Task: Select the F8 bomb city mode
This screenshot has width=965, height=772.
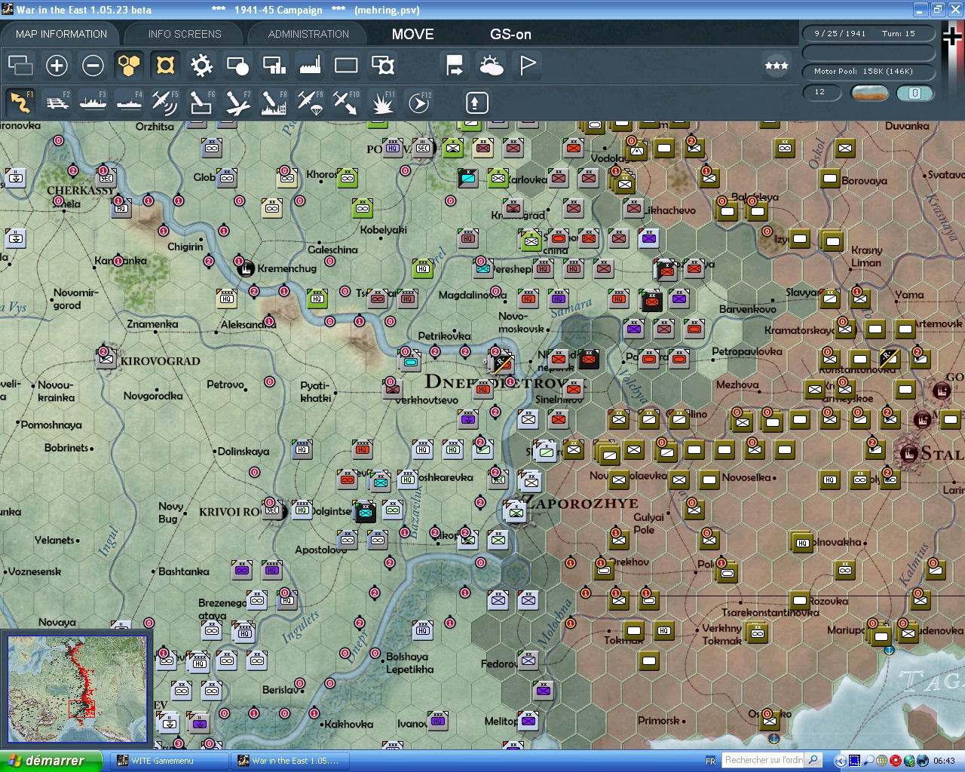Action: pyautogui.click(x=274, y=103)
